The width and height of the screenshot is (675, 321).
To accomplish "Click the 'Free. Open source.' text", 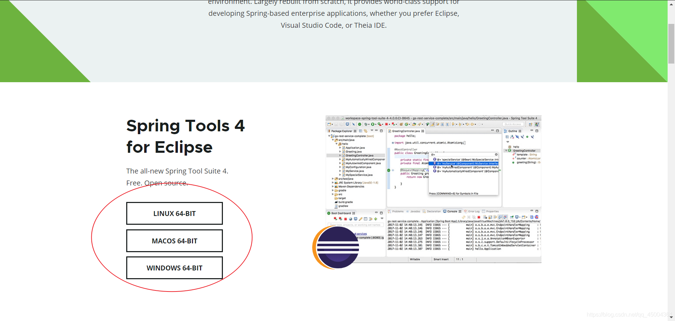I will coord(157,183).
